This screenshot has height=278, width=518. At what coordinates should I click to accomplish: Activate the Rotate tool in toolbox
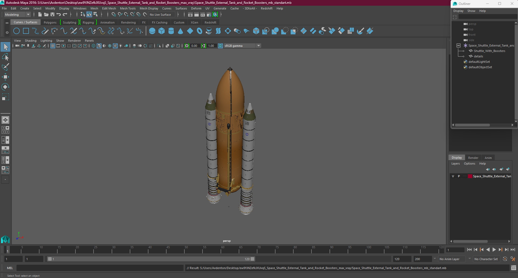(x=5, y=87)
